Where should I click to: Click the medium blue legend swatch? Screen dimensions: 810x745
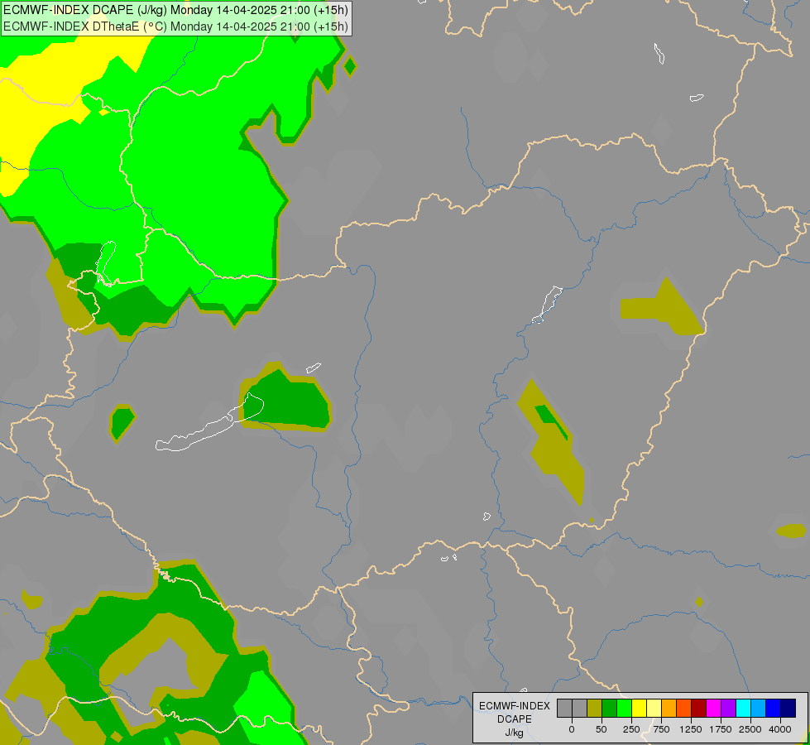(x=774, y=709)
